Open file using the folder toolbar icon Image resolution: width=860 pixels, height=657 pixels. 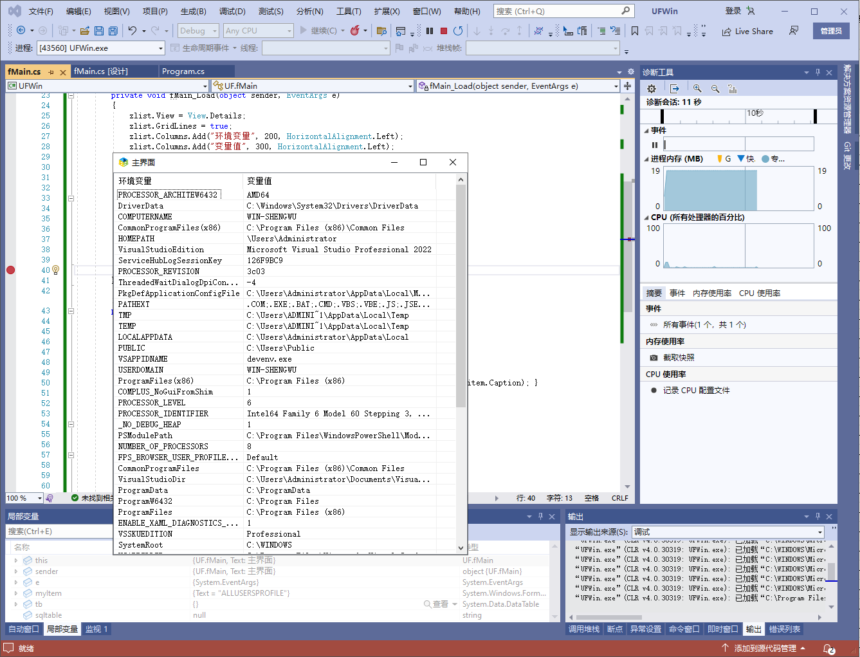[x=85, y=30]
